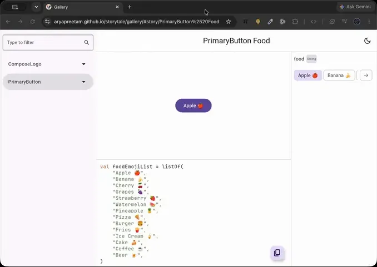Image resolution: width=377 pixels, height=267 pixels.
Task: Expand the ComposeLogo story group
Action: coord(83,64)
